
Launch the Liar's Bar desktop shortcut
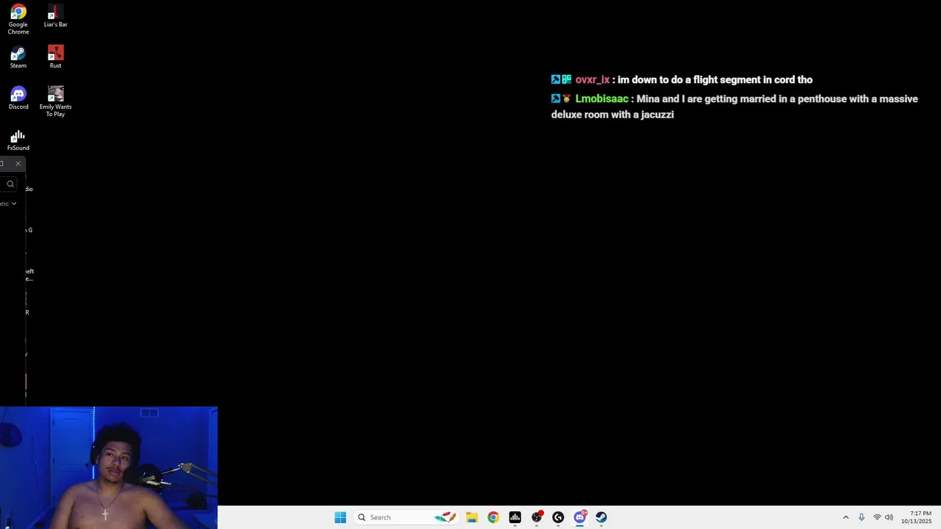click(55, 16)
